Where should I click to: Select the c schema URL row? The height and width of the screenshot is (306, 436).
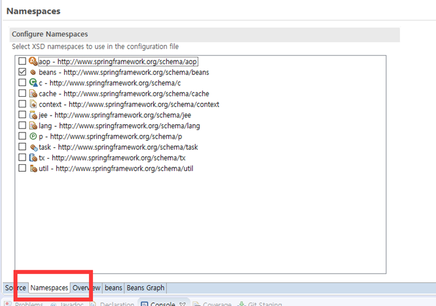pos(109,83)
